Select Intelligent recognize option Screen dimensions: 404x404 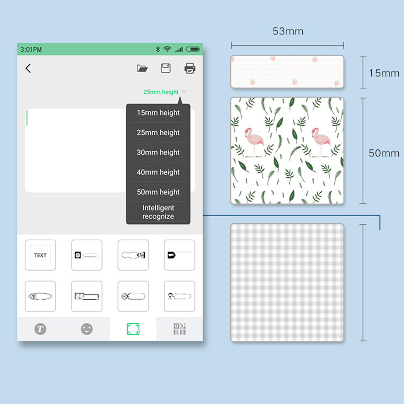158,212
